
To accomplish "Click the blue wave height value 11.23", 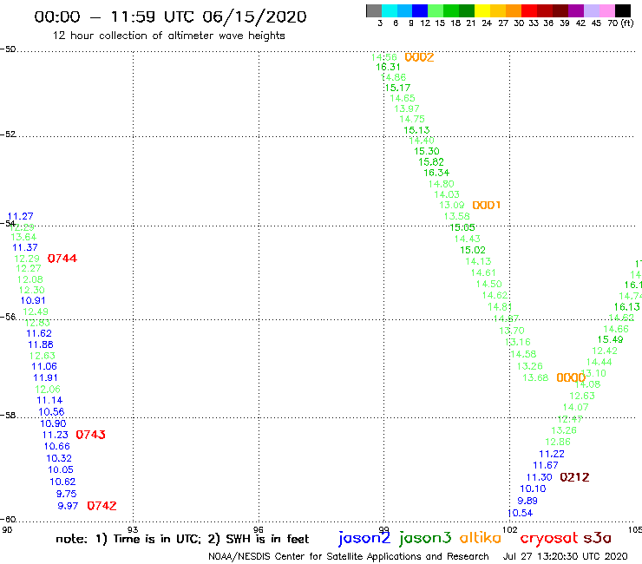I will point(56,435).
